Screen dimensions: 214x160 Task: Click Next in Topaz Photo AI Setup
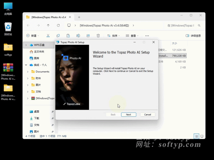pyautogui.click(x=129, y=115)
